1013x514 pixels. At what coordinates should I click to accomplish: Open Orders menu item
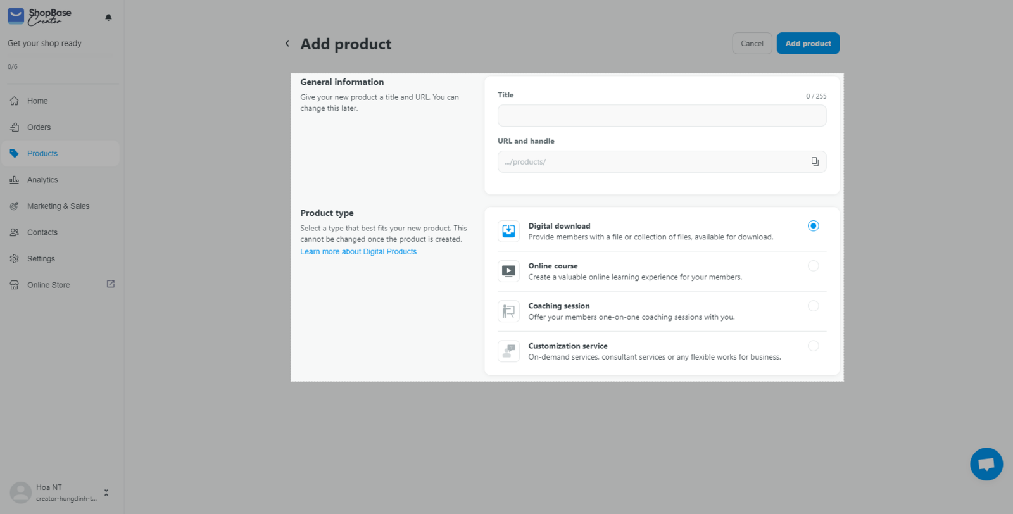pos(60,127)
